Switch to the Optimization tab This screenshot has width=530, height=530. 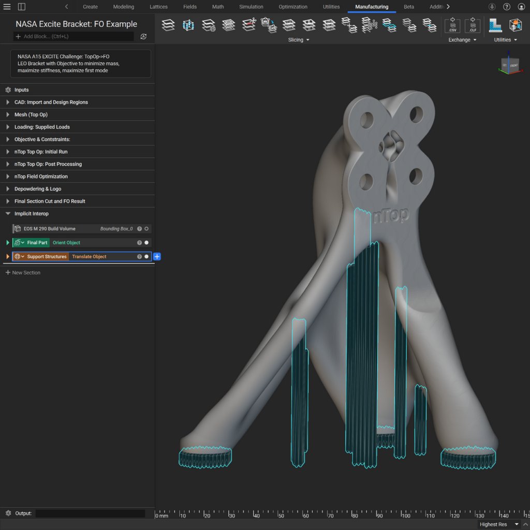click(293, 7)
